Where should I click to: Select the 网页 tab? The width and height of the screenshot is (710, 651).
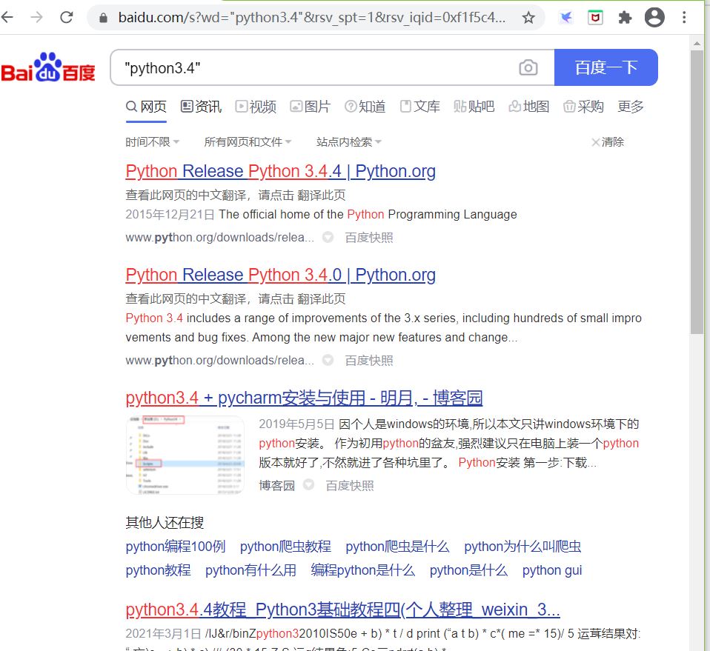tap(146, 107)
